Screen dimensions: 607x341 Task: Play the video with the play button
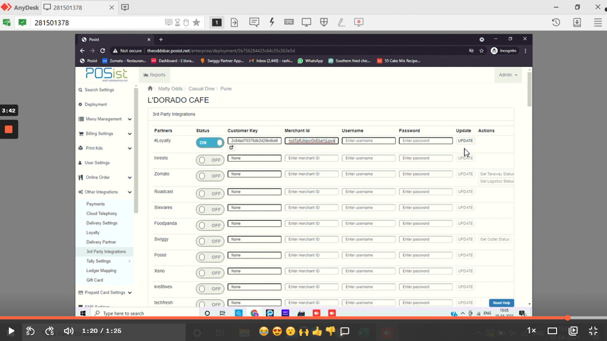[x=11, y=331]
